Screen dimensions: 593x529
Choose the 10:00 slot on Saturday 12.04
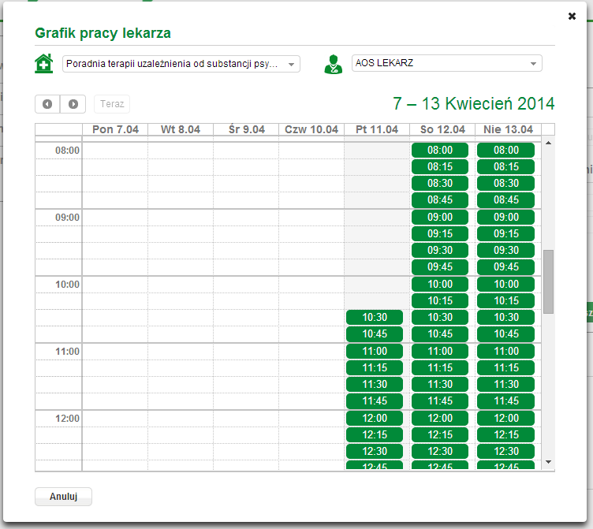pos(440,285)
